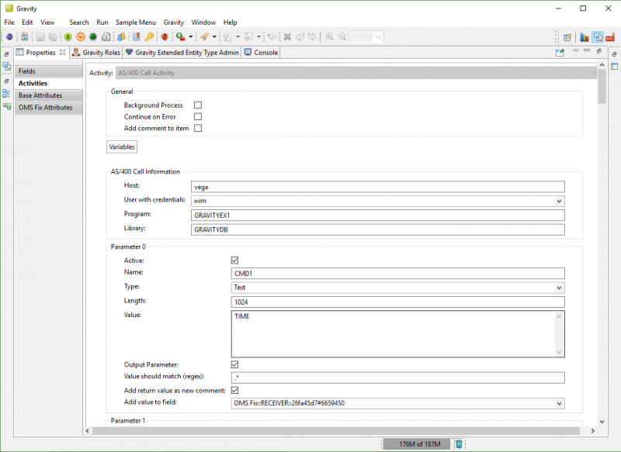Open the User with credentials dropdown

560,201
